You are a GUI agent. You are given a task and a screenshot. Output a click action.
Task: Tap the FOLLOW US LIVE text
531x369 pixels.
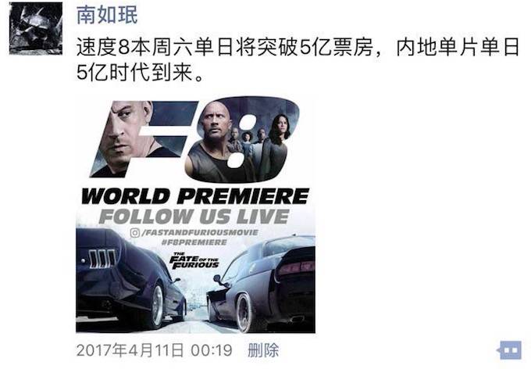pyautogui.click(x=194, y=217)
